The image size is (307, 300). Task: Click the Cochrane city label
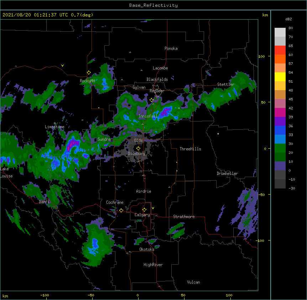(115, 202)
